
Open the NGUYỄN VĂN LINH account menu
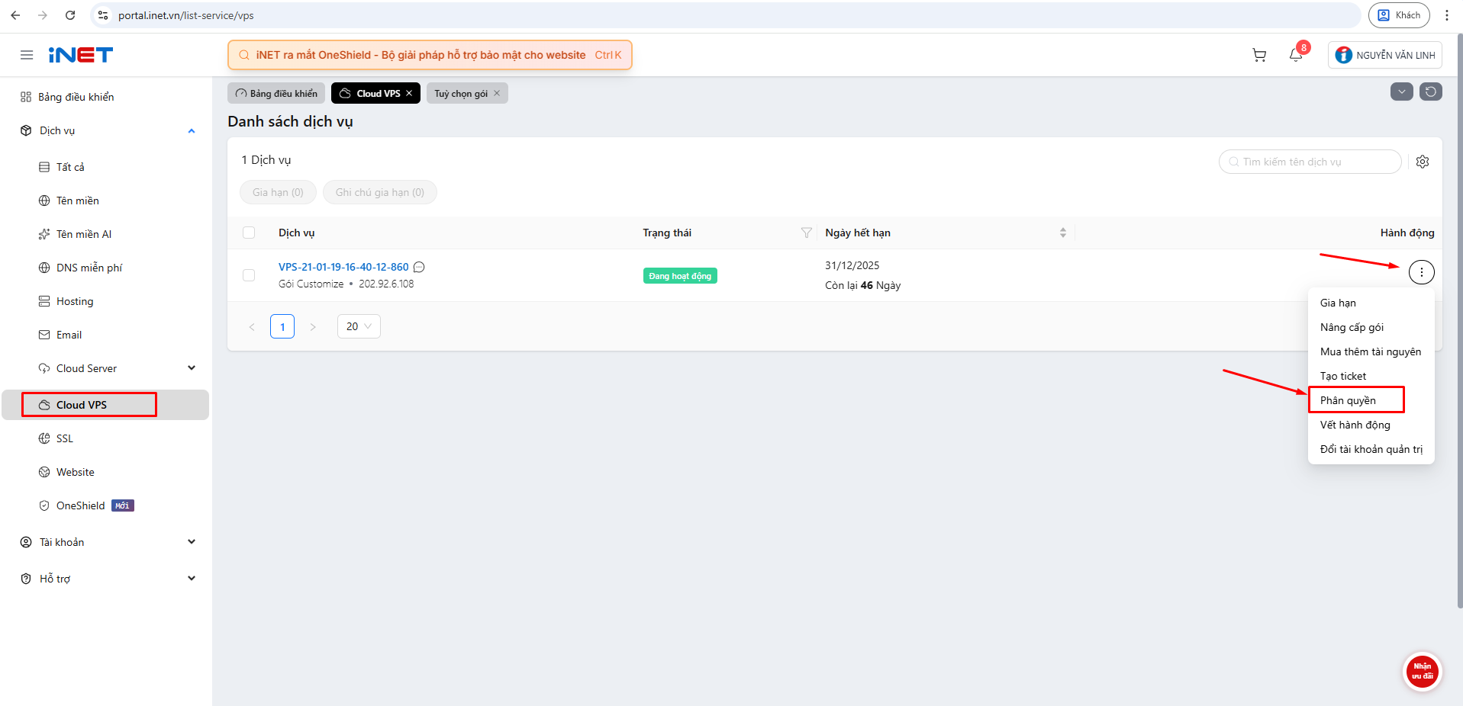point(1385,55)
